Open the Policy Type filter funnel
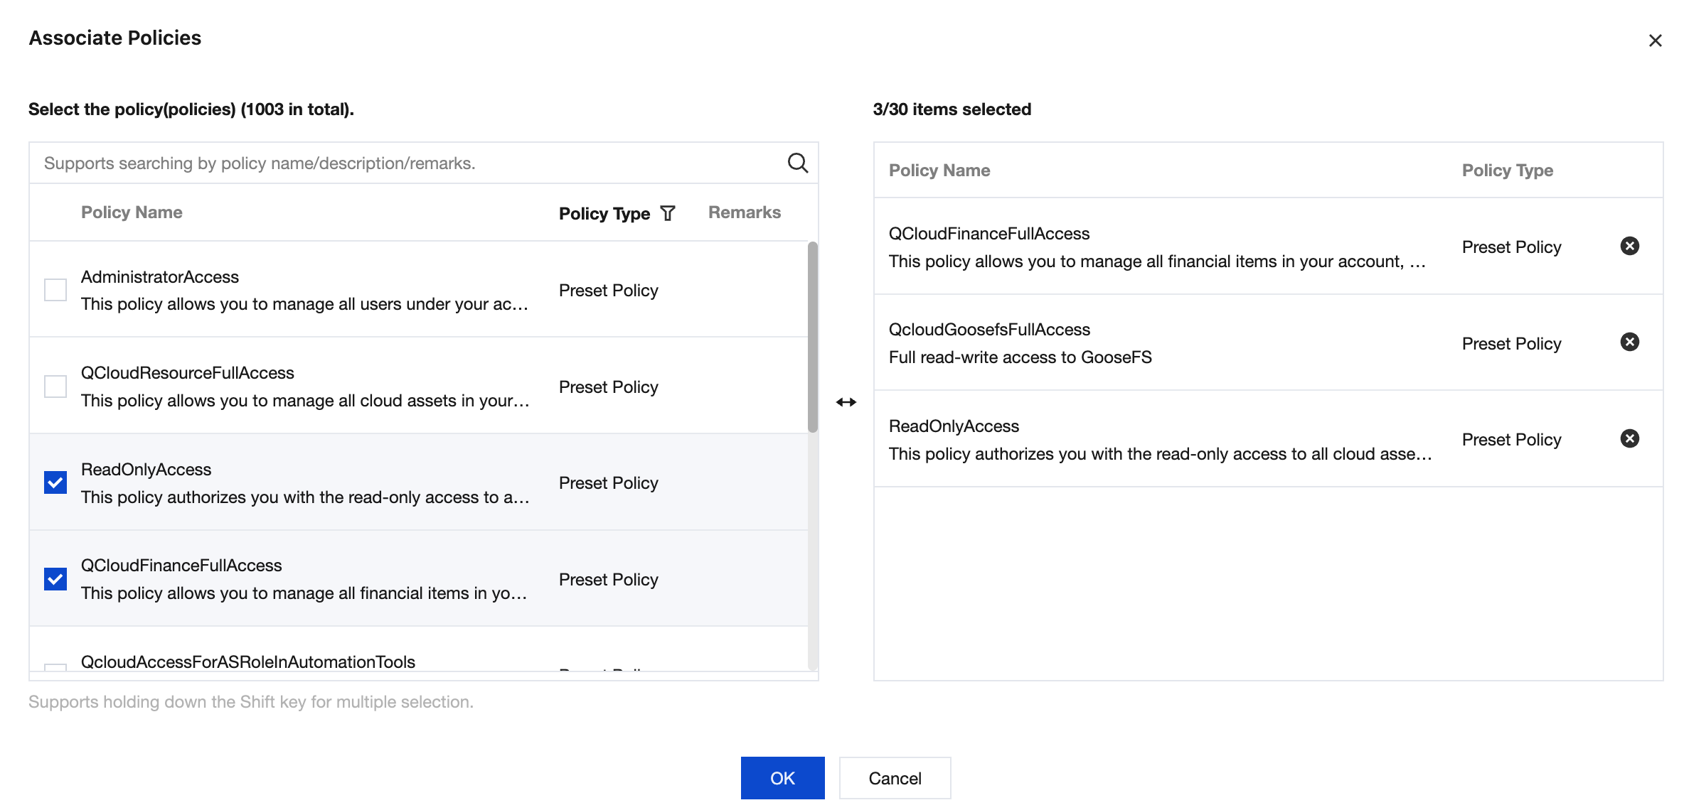This screenshot has height=810, width=1684. pyautogui.click(x=667, y=213)
